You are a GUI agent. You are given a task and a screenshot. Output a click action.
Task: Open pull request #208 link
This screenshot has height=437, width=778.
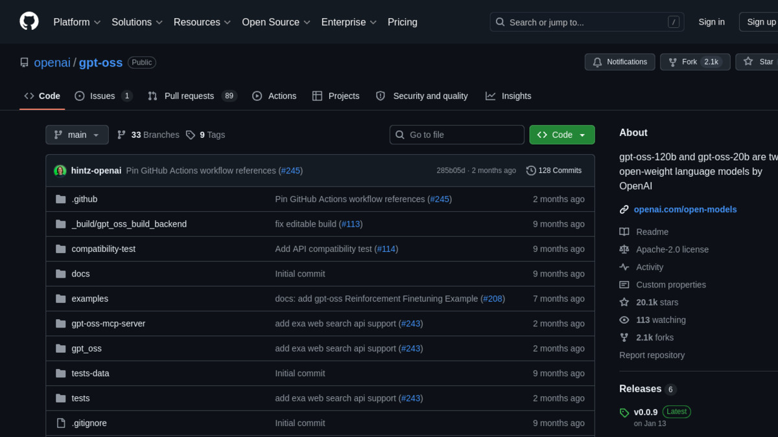click(x=493, y=298)
